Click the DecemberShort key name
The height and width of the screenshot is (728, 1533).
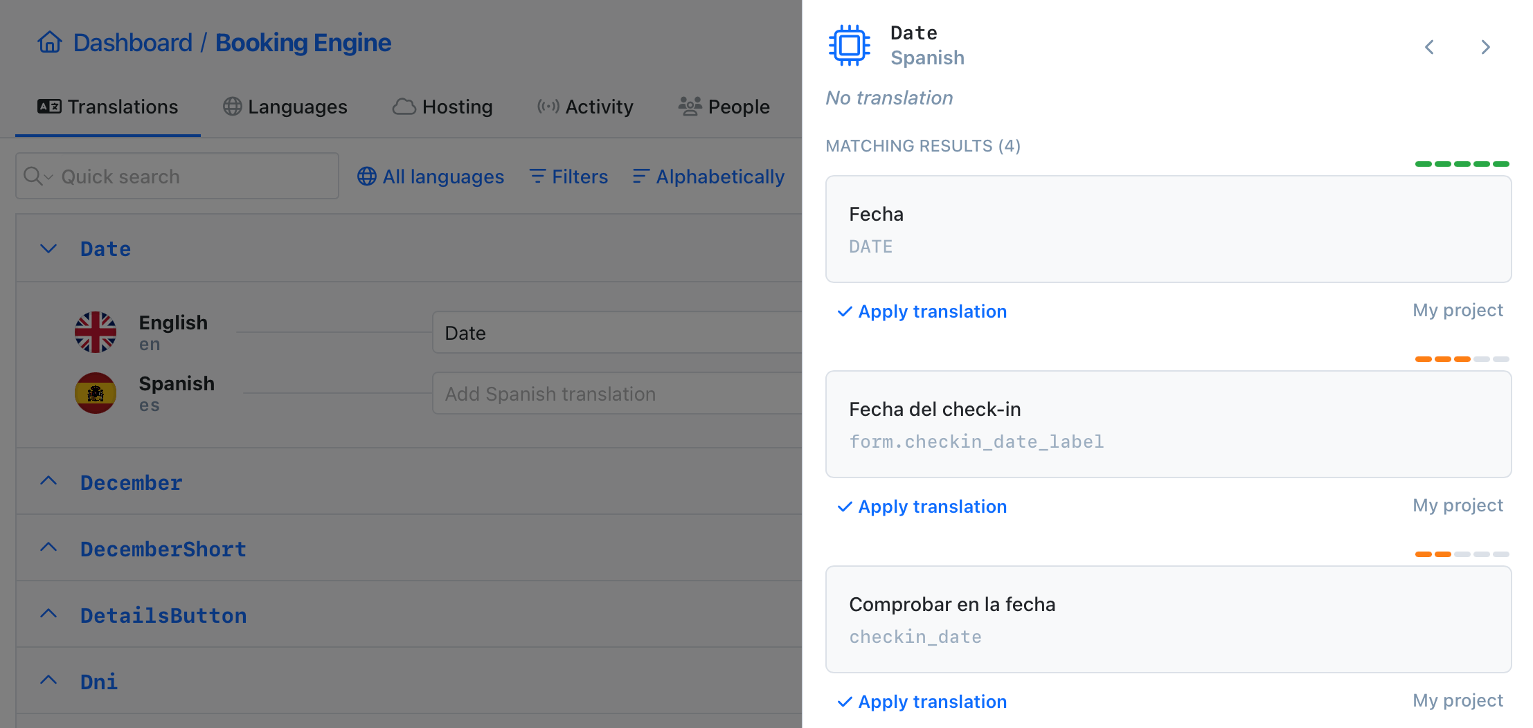pyautogui.click(x=163, y=549)
